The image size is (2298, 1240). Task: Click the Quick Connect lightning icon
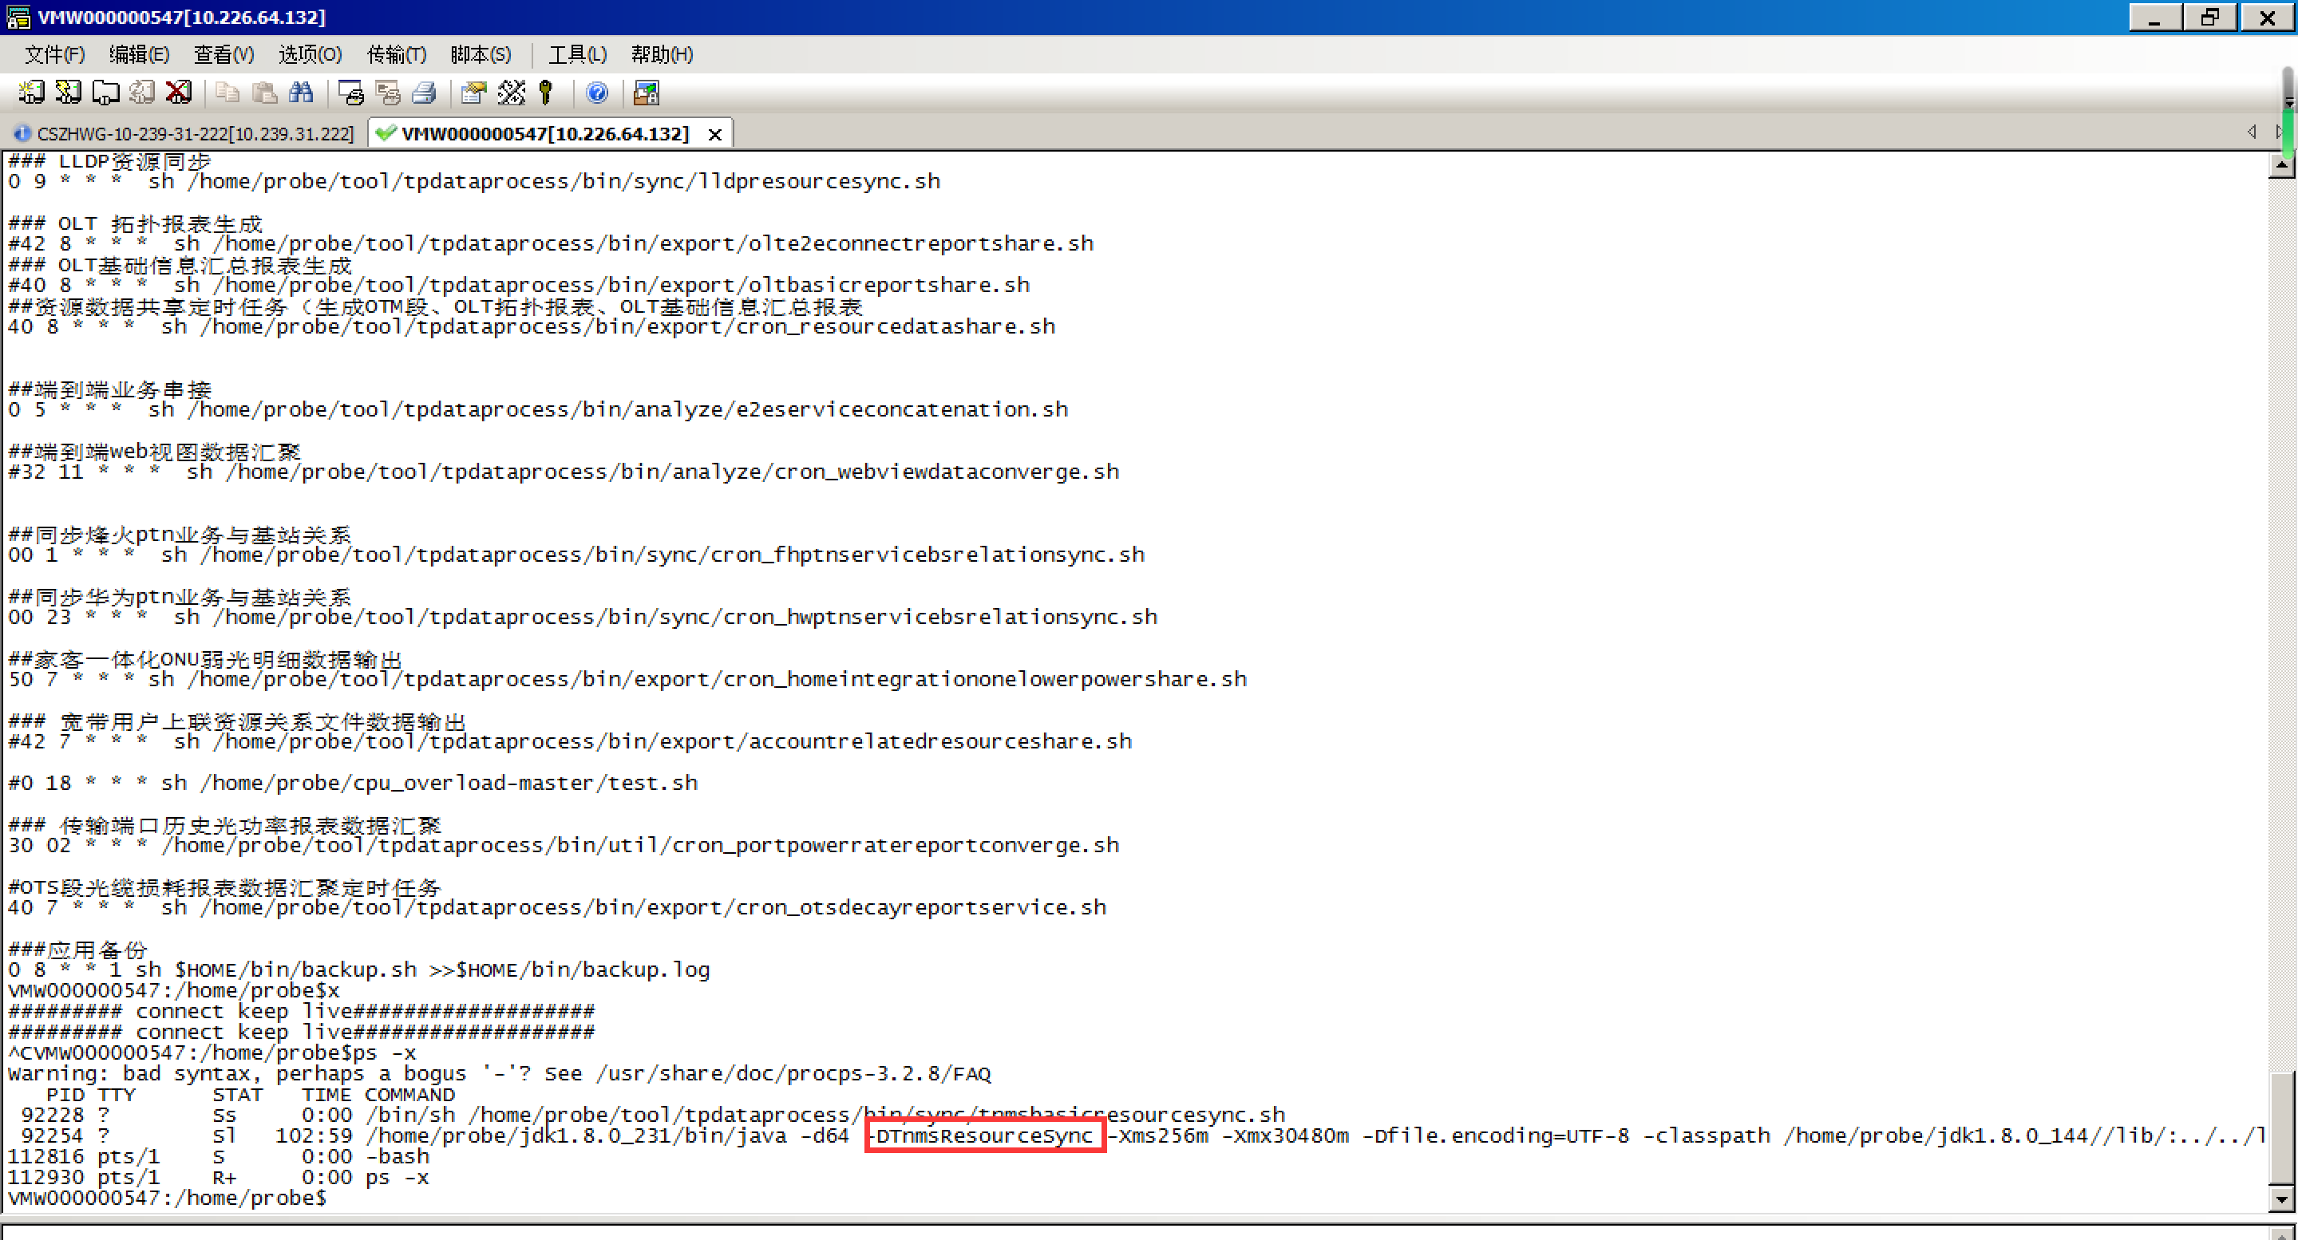point(68,93)
